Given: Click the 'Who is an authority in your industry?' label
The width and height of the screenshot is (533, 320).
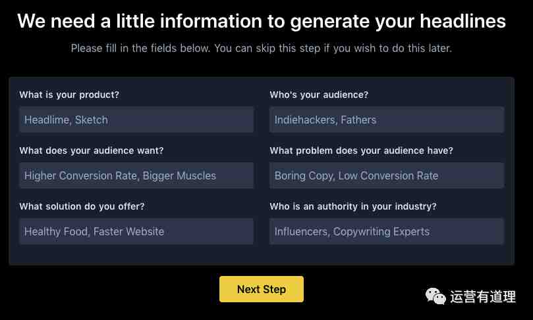Looking at the screenshot, I should click(x=353, y=206).
